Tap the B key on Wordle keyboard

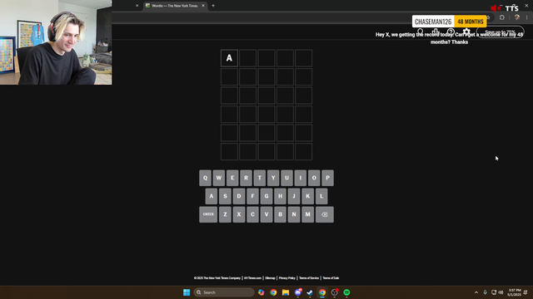pyautogui.click(x=280, y=214)
